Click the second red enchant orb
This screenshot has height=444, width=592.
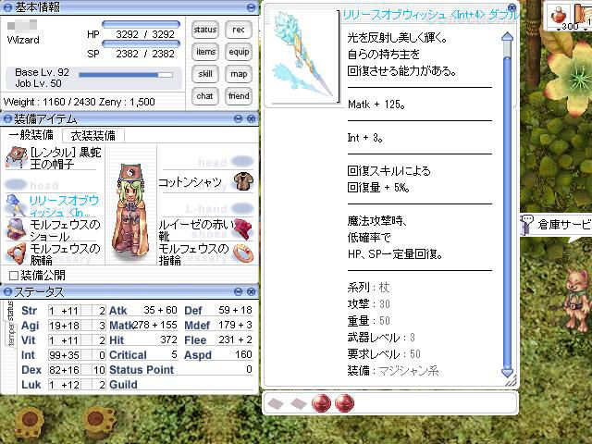tap(344, 403)
